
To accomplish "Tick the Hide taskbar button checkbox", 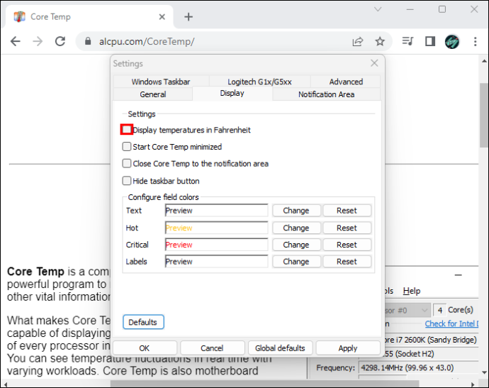I will tap(127, 181).
